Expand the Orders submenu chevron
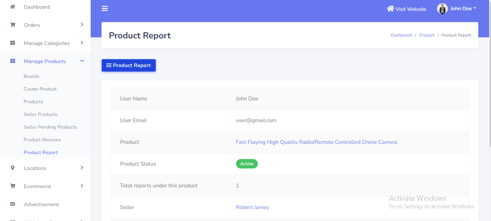Image resolution: width=491 pixels, height=221 pixels. tap(82, 25)
